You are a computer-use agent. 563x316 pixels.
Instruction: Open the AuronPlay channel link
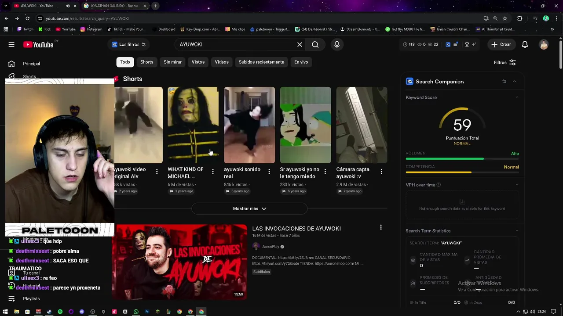click(271, 247)
